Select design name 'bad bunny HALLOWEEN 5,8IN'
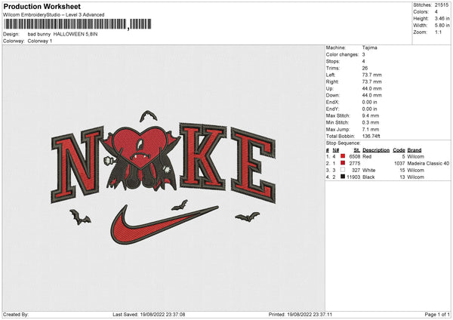Image resolution: width=453 pixels, height=320 pixels. 63,34
